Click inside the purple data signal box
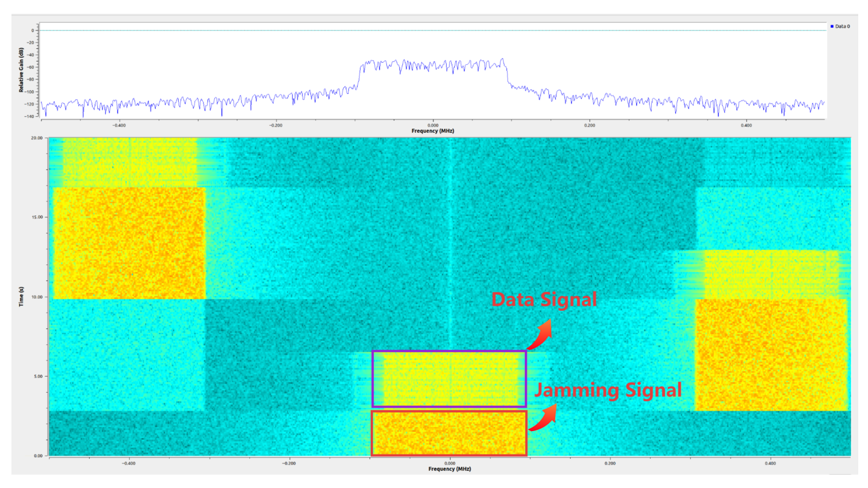This screenshot has width=868, height=488. click(448, 379)
